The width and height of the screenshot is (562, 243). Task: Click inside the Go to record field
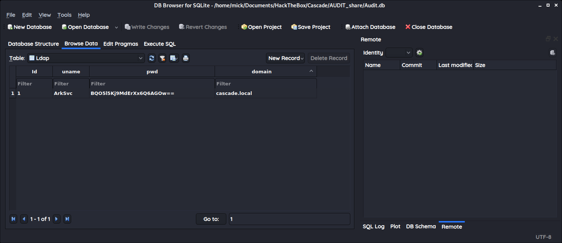pos(289,219)
